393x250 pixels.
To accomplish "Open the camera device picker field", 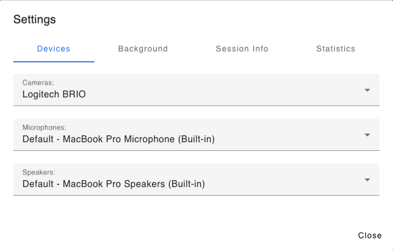I will point(196,90).
